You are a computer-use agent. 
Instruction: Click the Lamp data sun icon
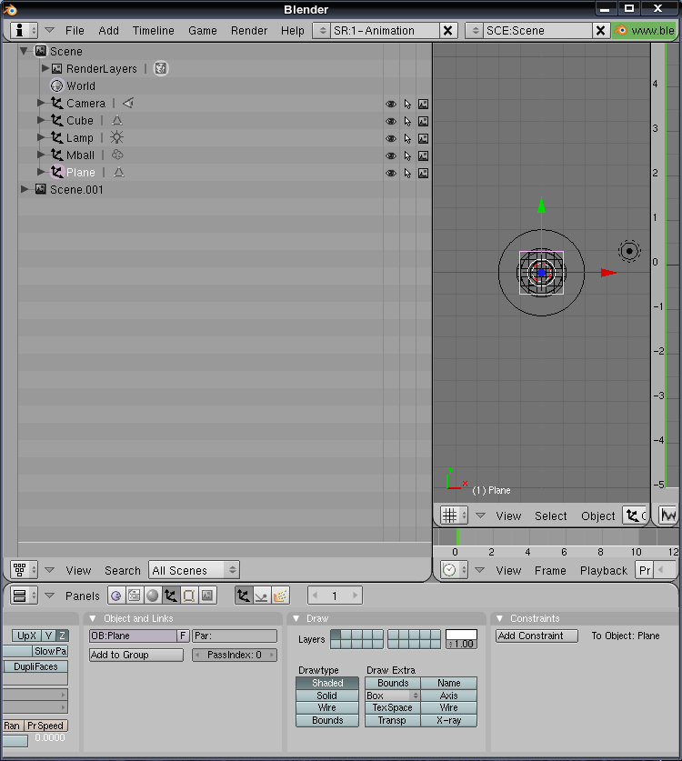pos(116,137)
